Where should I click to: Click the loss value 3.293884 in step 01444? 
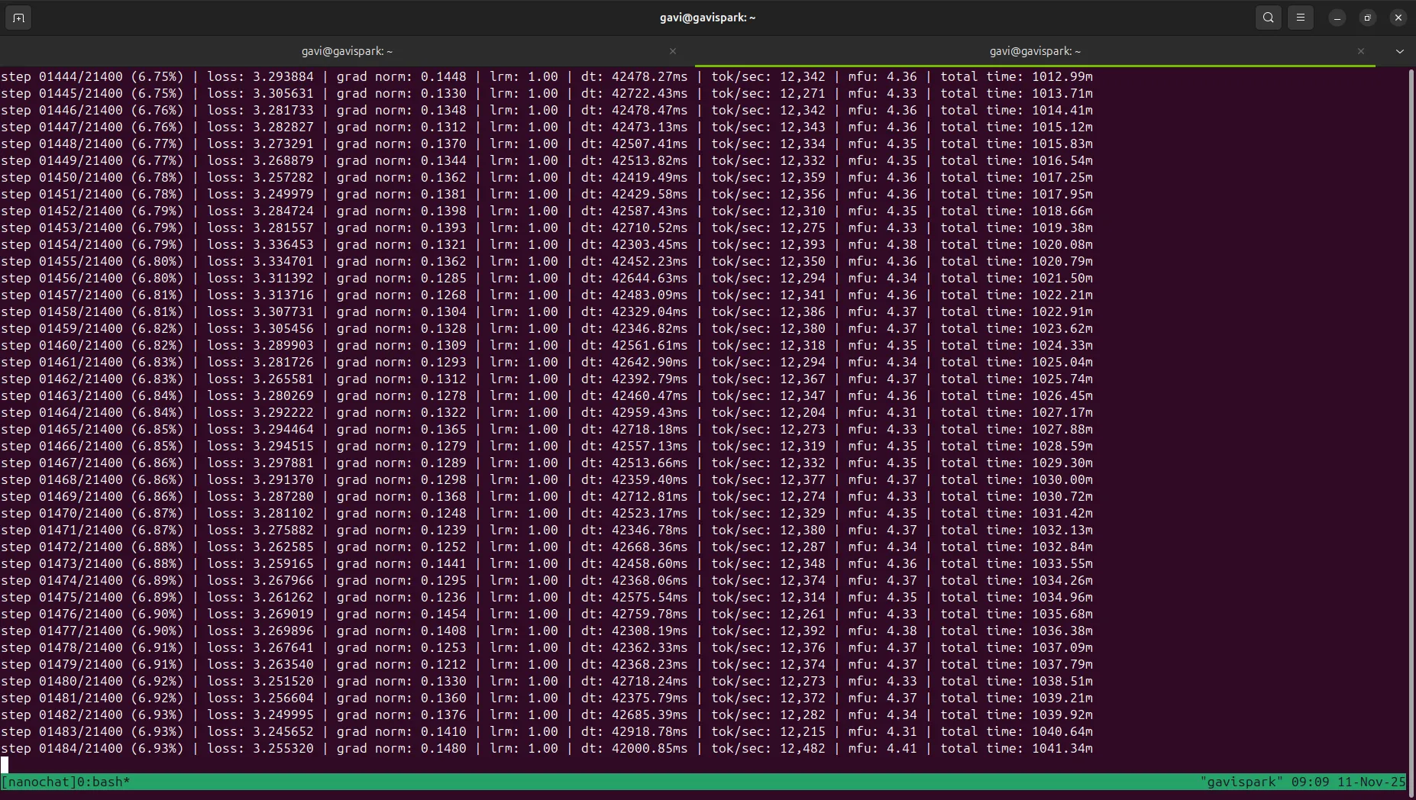(283, 76)
